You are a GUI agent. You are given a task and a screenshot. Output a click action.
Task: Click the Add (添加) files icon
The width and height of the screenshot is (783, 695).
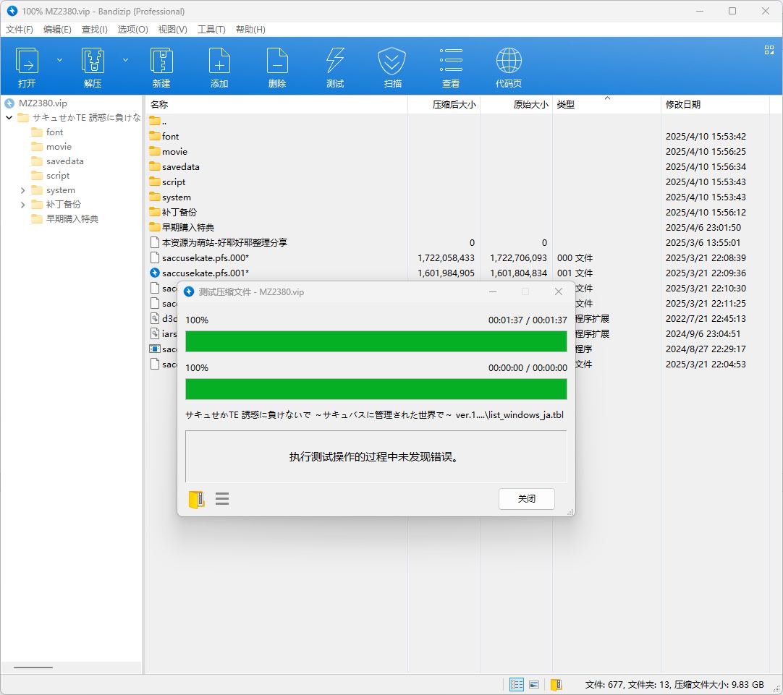click(219, 61)
